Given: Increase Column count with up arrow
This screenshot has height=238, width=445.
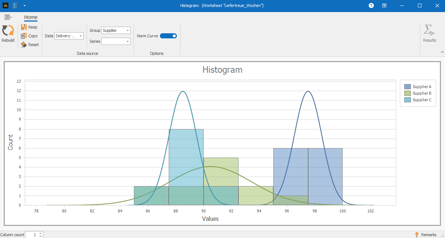Looking at the screenshot, I should click(40, 233).
